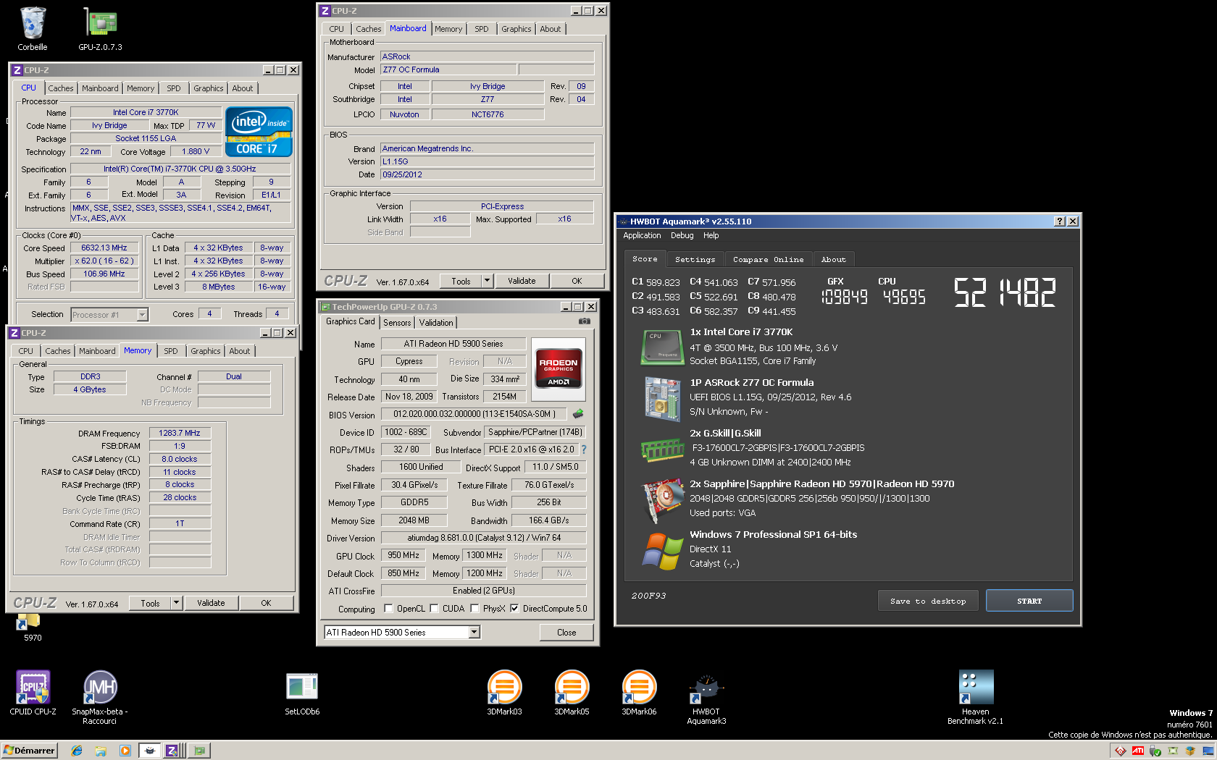Open Graphics tab in the CPU-Z Memory window
The image size is (1217, 760).
(206, 351)
